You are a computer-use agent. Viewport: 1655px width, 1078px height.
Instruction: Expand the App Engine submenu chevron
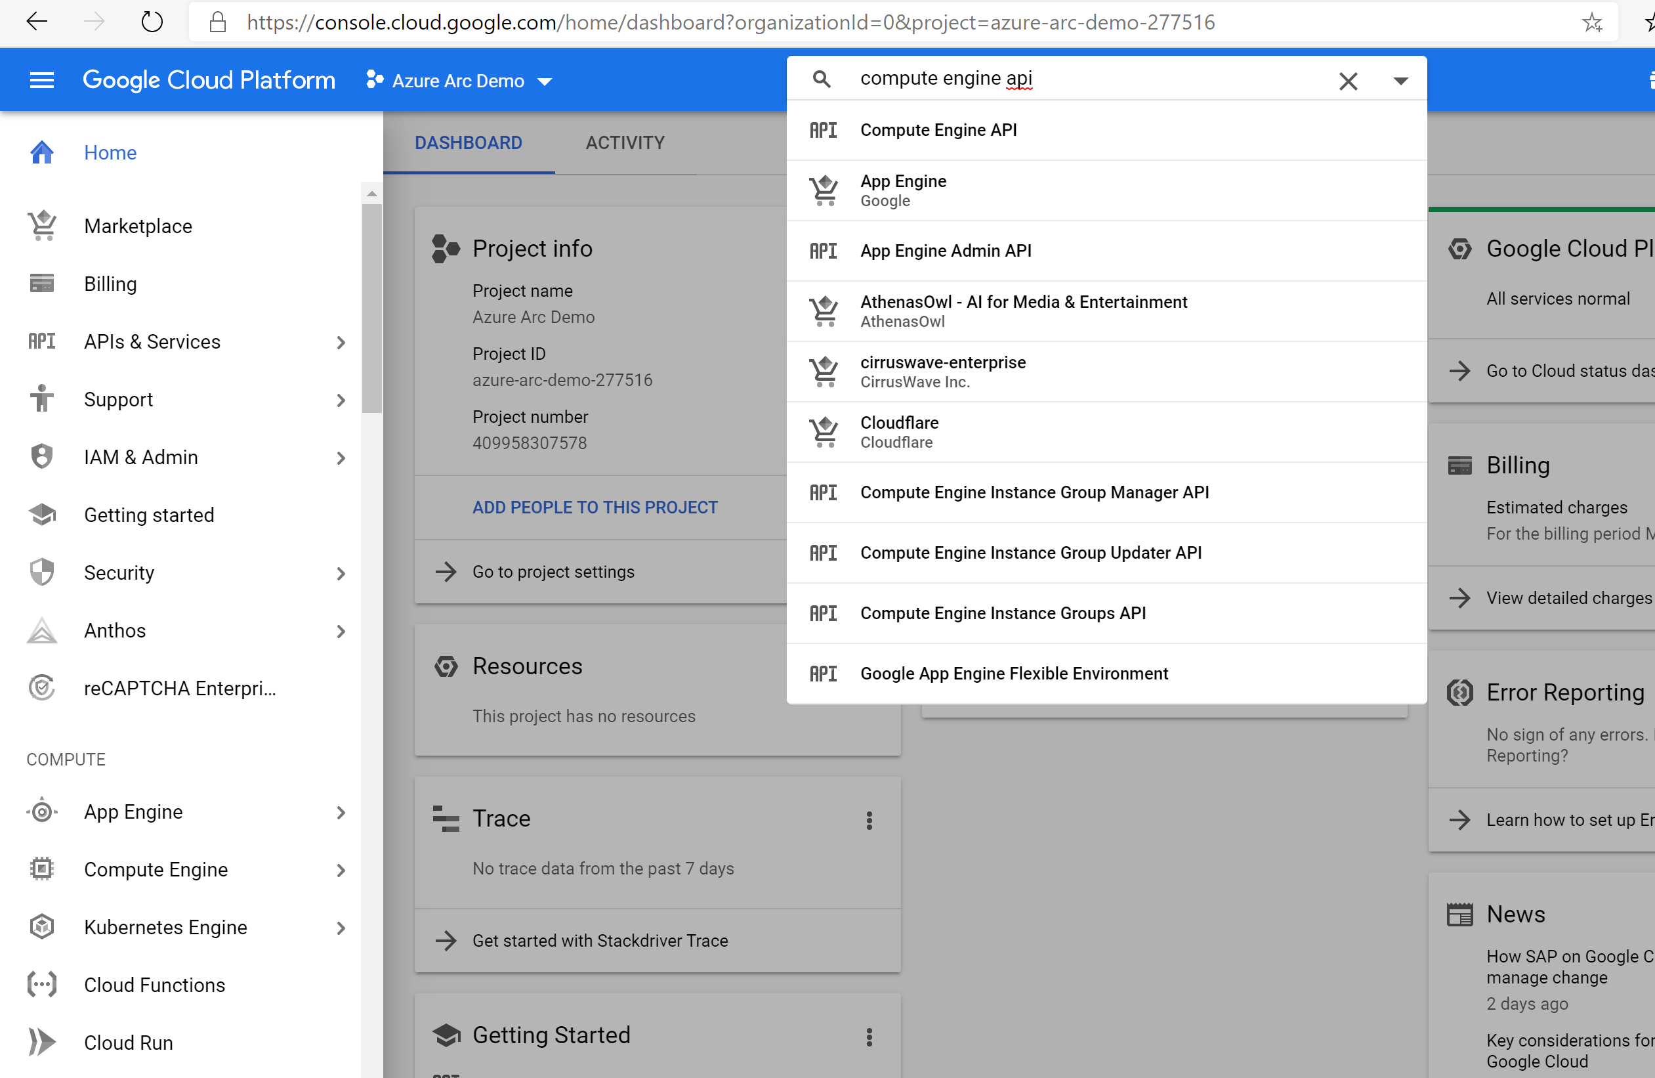tap(341, 812)
